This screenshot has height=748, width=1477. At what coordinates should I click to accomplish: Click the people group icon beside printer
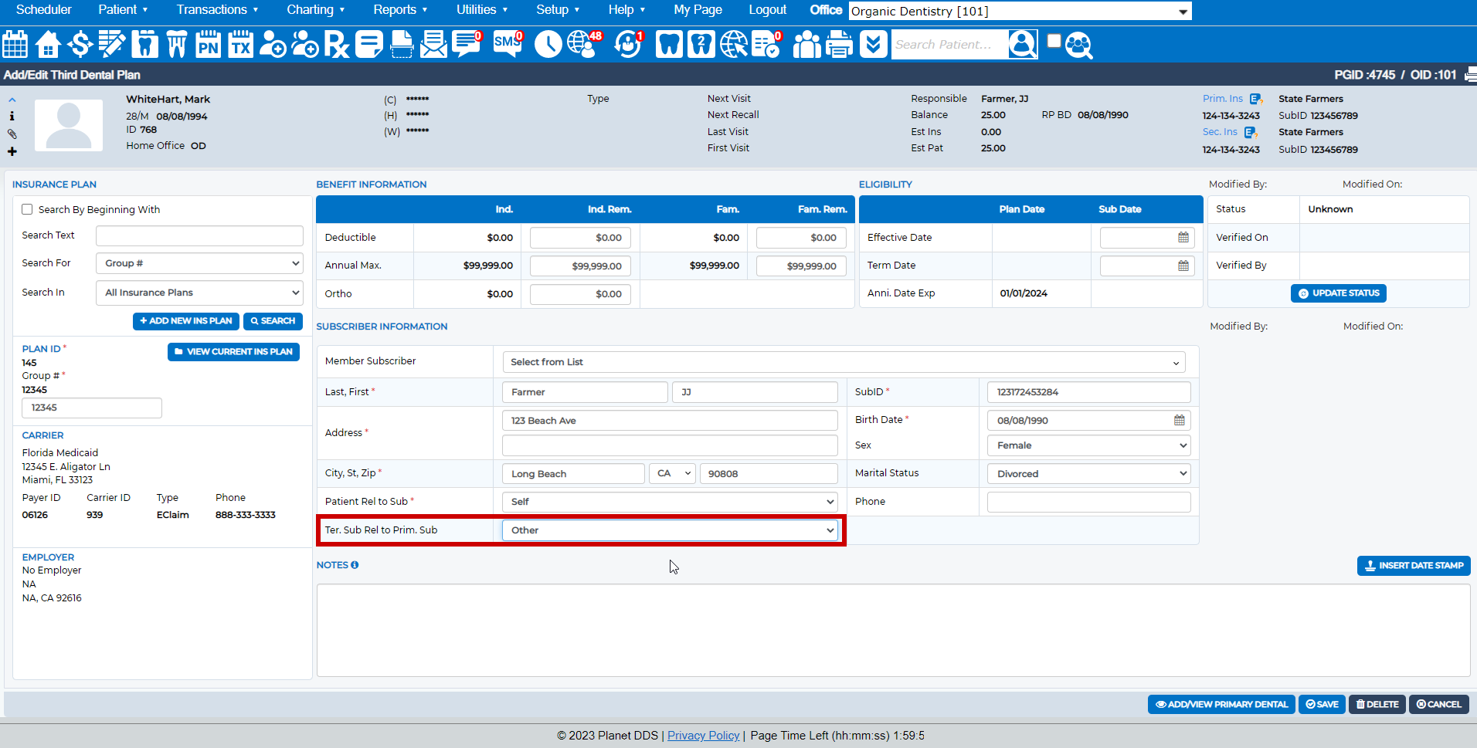(806, 44)
